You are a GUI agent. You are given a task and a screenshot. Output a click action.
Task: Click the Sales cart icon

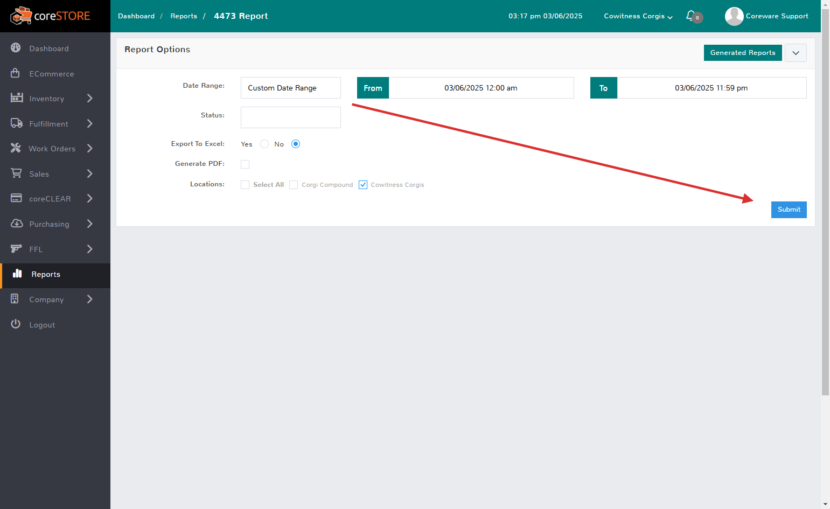point(16,173)
